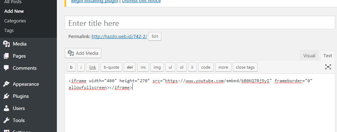Click the Comments bubble icon in sidebar
This screenshot has width=337, height=132.
point(6,68)
